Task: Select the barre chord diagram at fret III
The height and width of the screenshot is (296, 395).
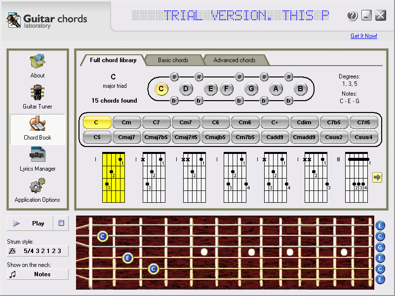Action: [356, 177]
